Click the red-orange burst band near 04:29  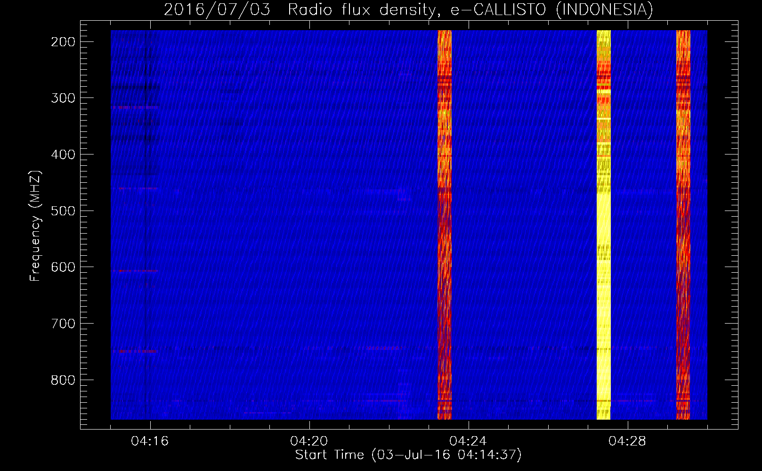point(683,225)
